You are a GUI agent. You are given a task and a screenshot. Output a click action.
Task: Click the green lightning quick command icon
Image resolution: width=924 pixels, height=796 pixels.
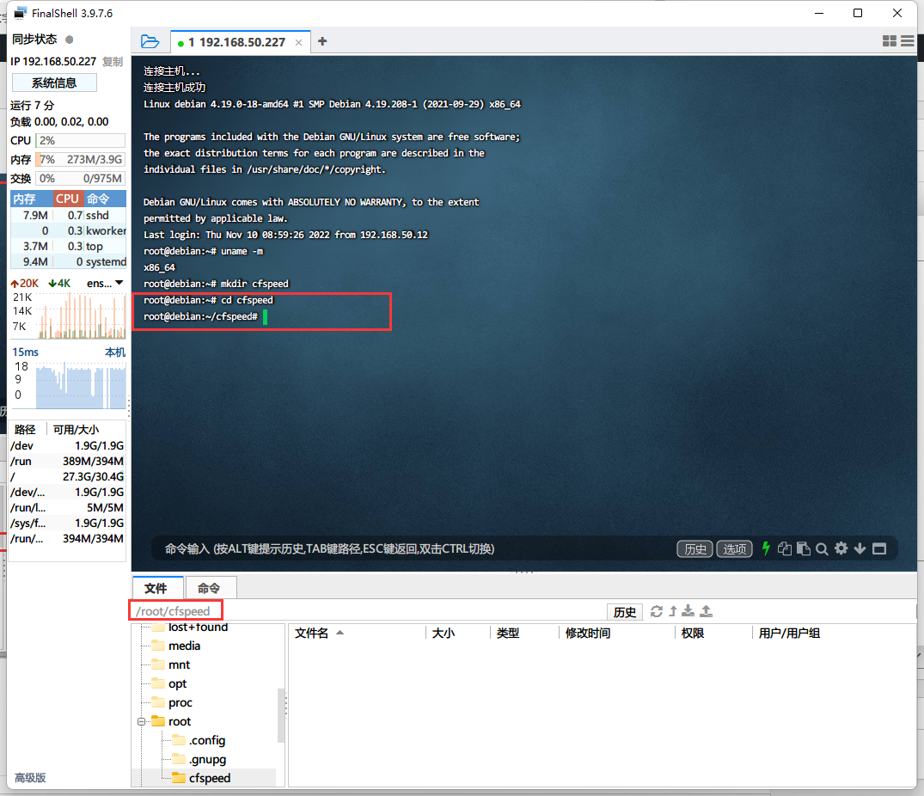pyautogui.click(x=766, y=548)
